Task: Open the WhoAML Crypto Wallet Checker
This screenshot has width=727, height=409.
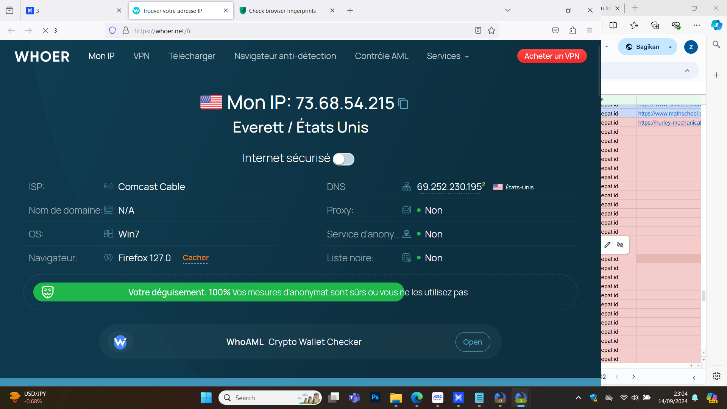Action: pyautogui.click(x=473, y=342)
